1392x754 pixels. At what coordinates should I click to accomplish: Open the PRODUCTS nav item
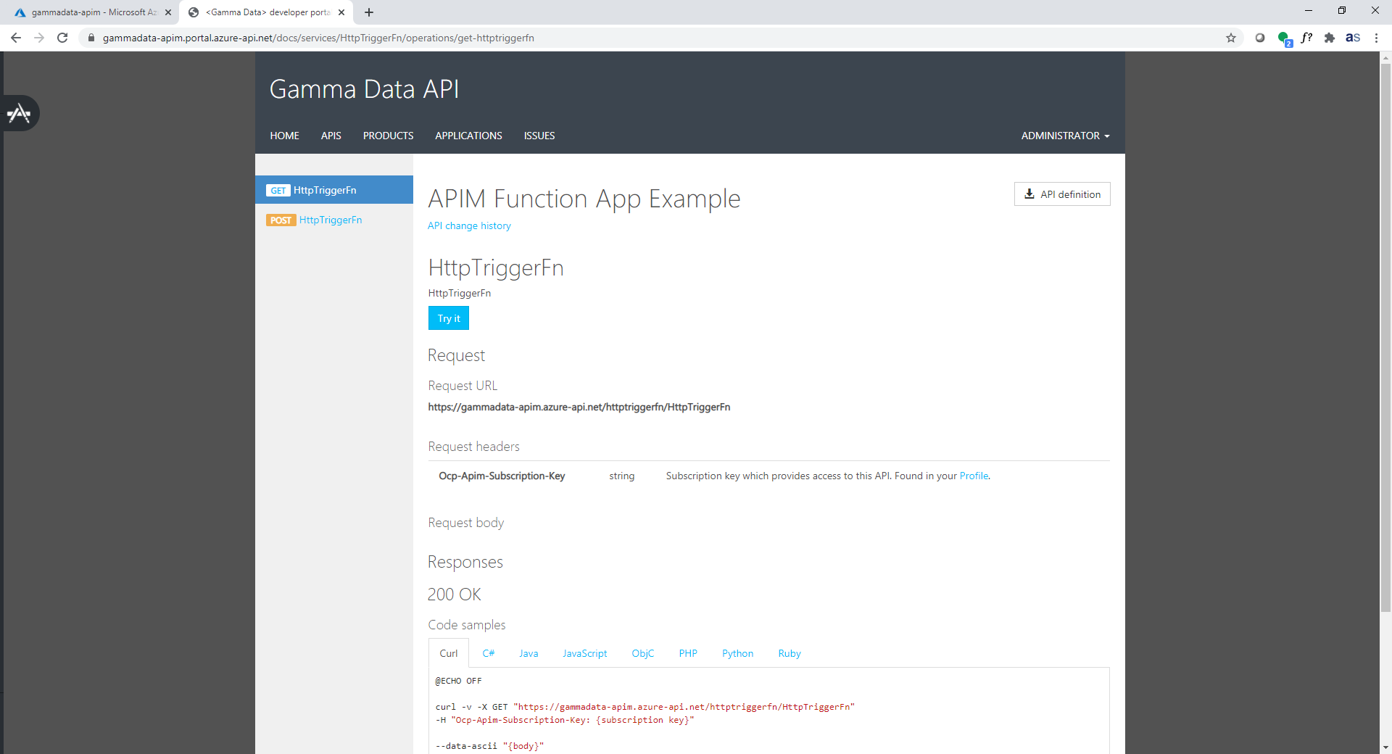pyautogui.click(x=389, y=136)
